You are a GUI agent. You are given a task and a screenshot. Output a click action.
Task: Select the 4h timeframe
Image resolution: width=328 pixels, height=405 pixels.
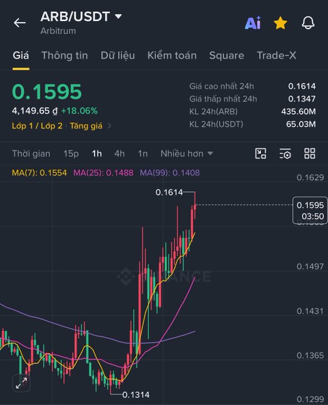coord(120,154)
